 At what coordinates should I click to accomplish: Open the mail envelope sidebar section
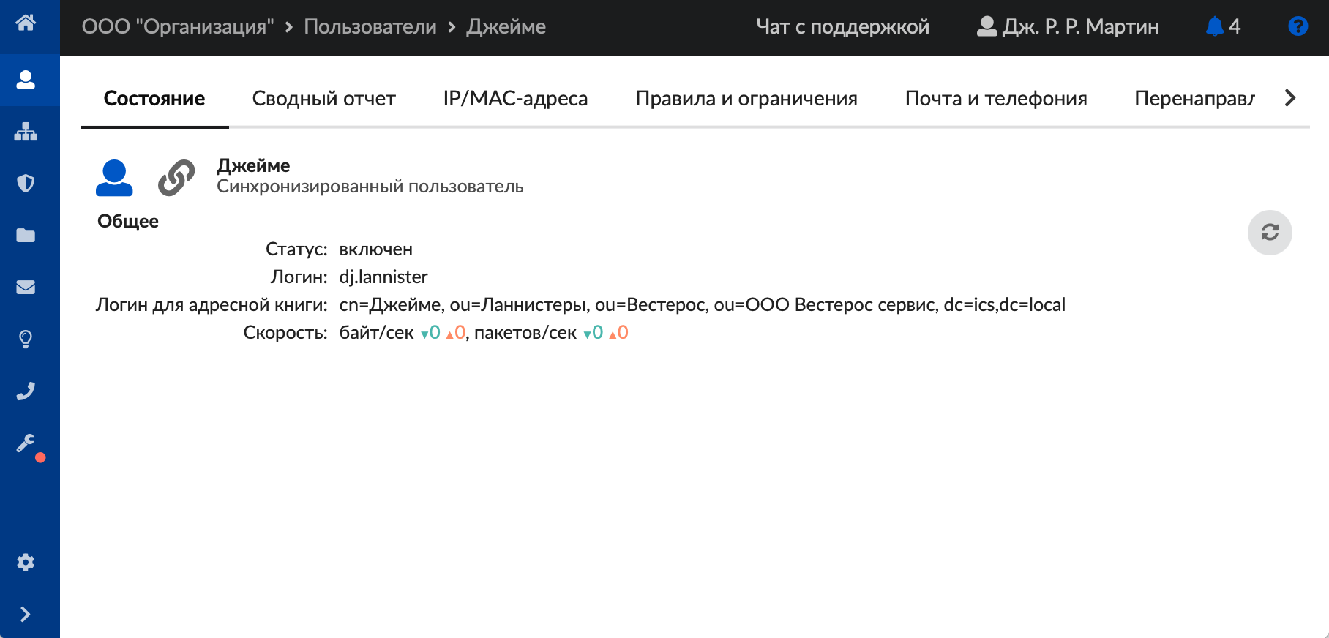pos(26,287)
